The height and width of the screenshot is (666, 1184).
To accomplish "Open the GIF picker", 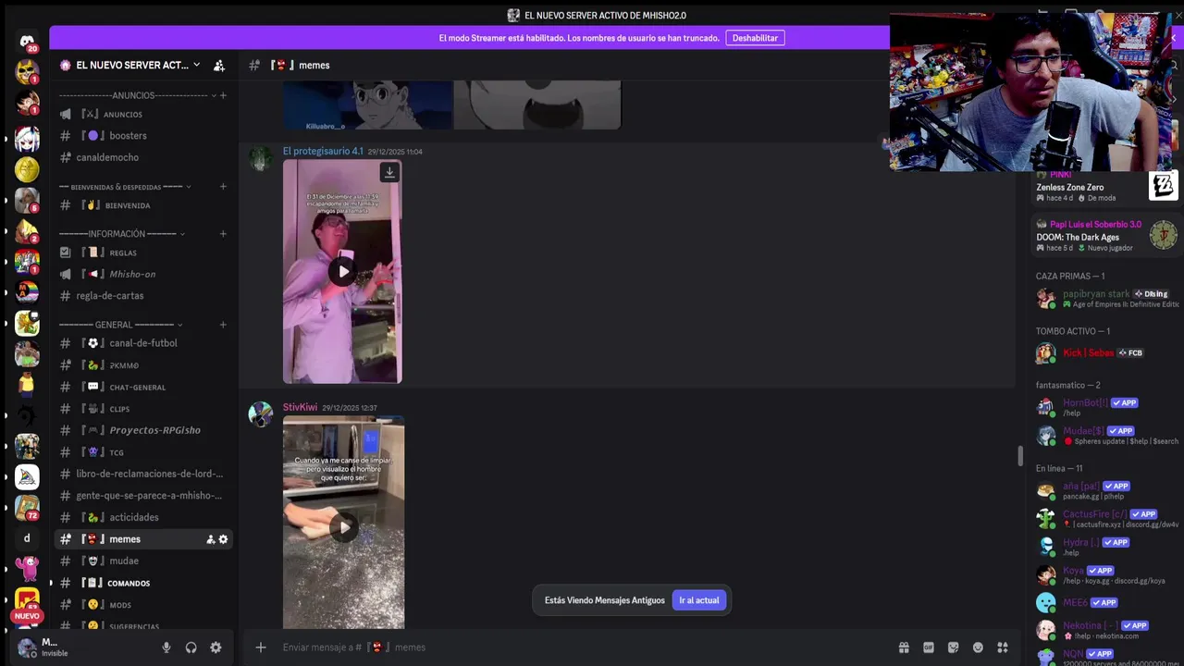I will (x=929, y=647).
